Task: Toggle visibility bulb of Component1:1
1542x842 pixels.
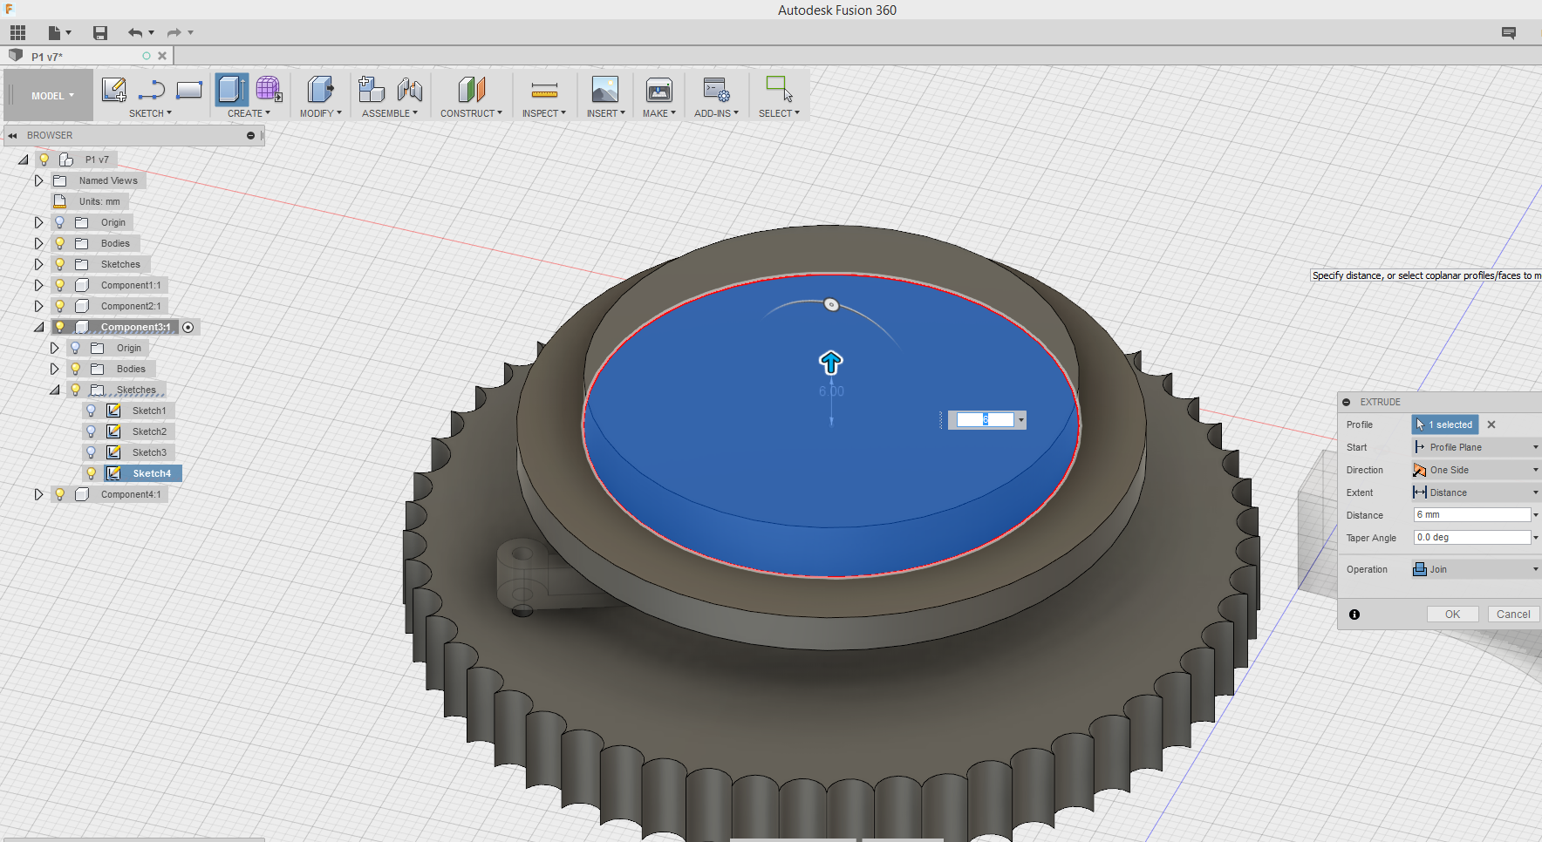Action: pos(59,285)
